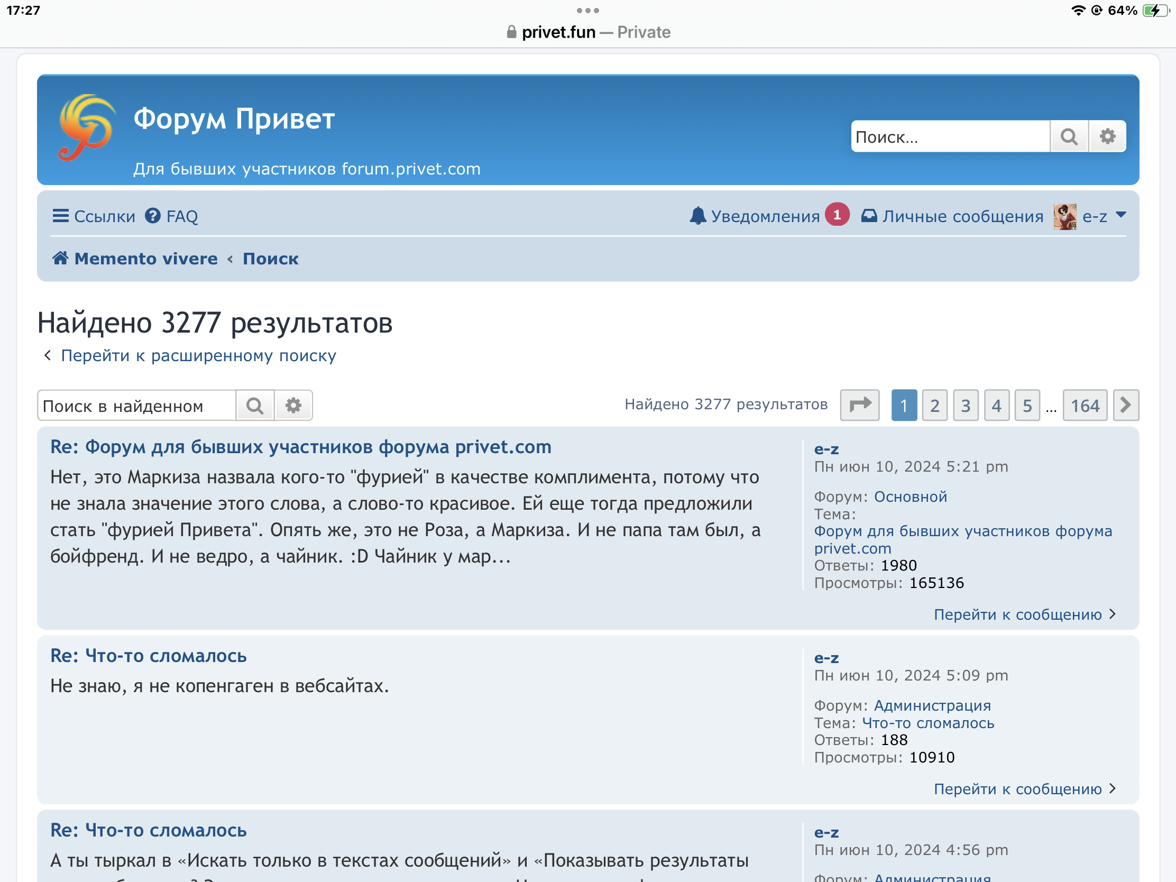
Task: Go to results page 4
Action: 996,406
